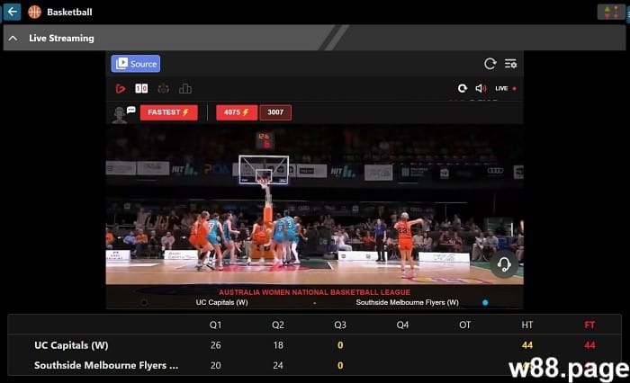
Task: Click the OT column header
Action: coord(465,325)
